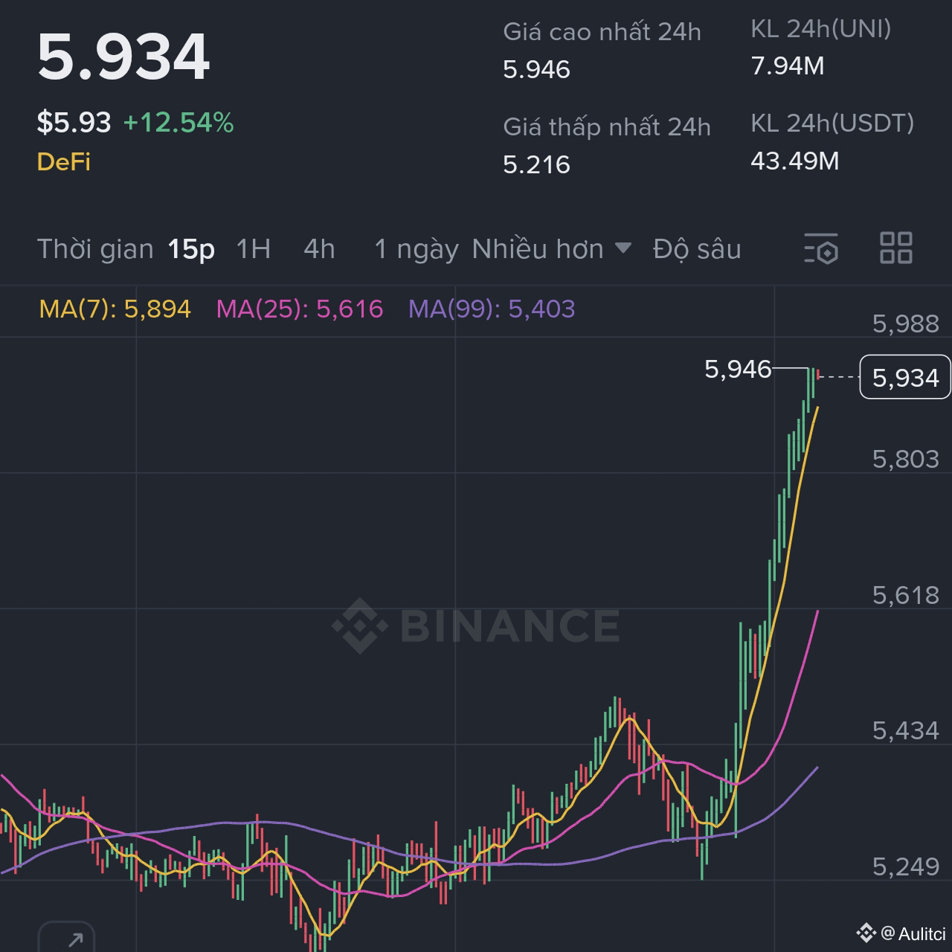Select the 24h low value 5.216
Image resolution: width=952 pixels, height=952 pixels.
[x=536, y=164]
